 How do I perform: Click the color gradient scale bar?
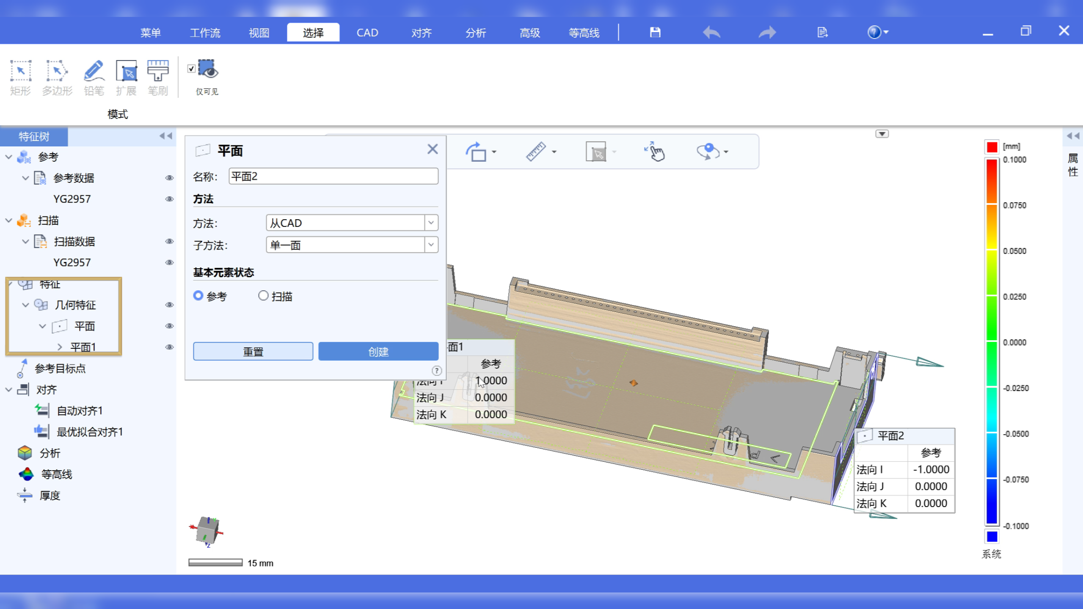[x=992, y=342]
